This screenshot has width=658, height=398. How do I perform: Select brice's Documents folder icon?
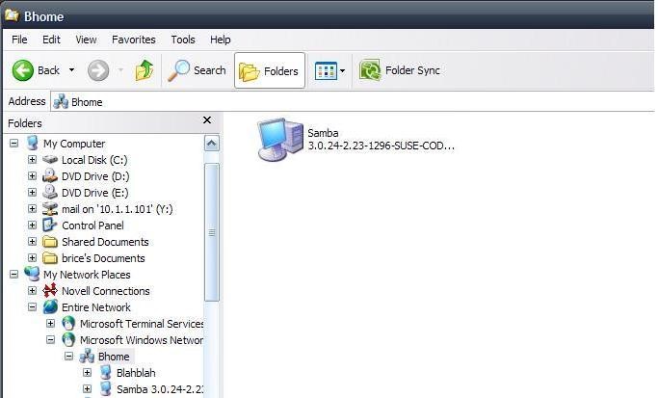pyautogui.click(x=50, y=257)
